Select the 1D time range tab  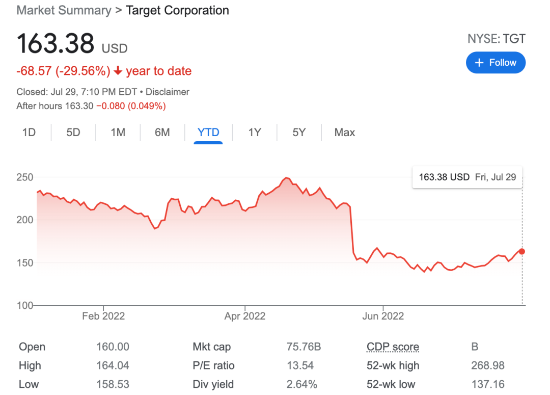[x=29, y=133]
